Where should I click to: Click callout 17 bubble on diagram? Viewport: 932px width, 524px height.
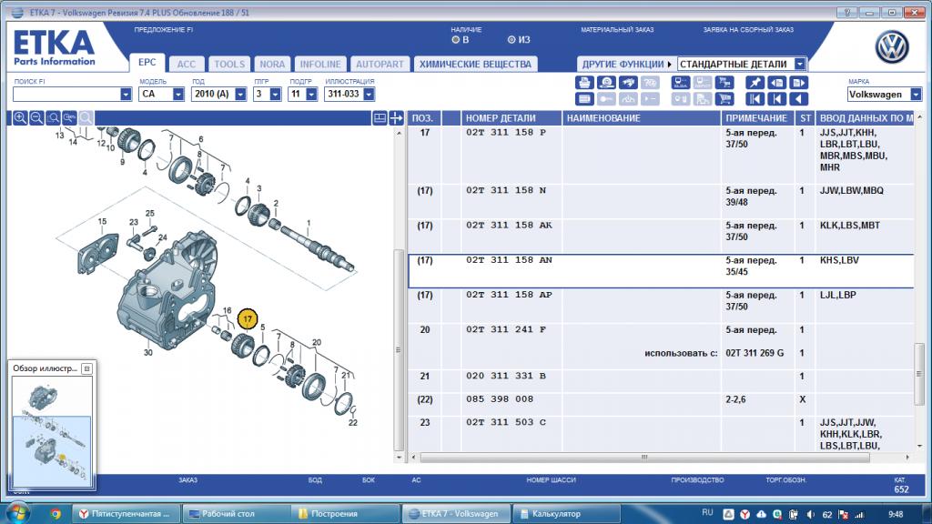(x=248, y=319)
